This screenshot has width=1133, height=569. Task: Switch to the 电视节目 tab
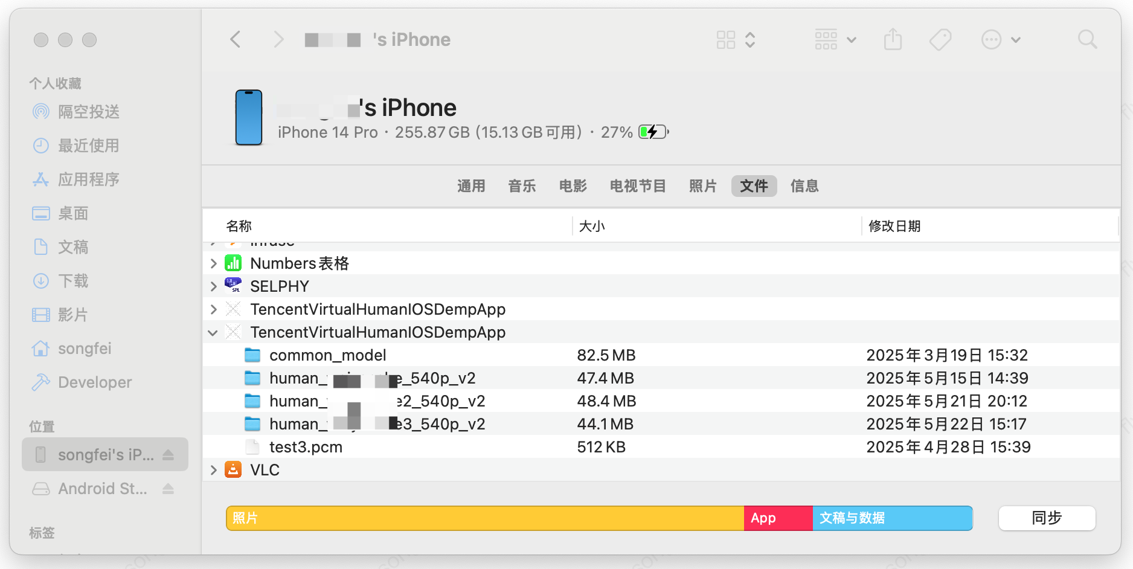[x=638, y=186]
